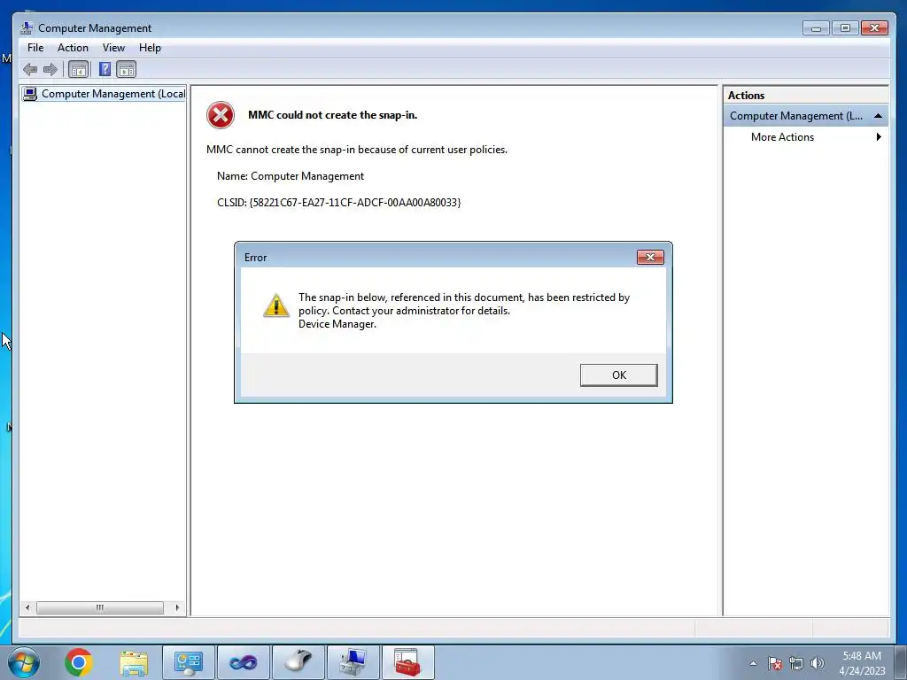This screenshot has width=907, height=680.
Task: Open the View menu
Action: [x=113, y=48]
